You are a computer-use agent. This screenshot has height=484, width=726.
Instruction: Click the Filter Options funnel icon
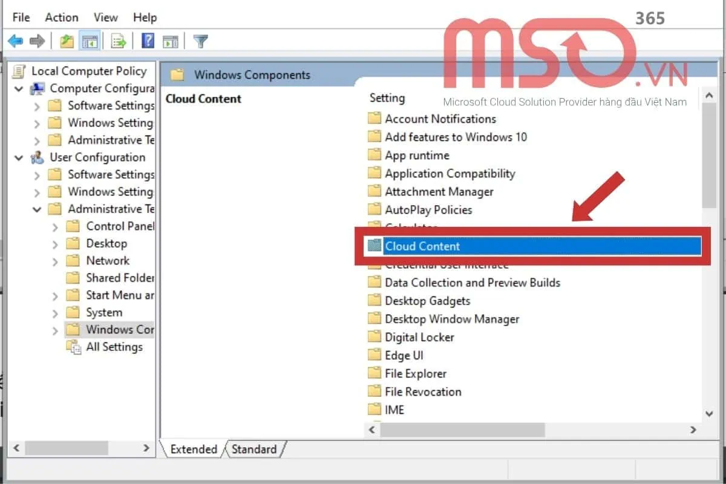pos(200,41)
